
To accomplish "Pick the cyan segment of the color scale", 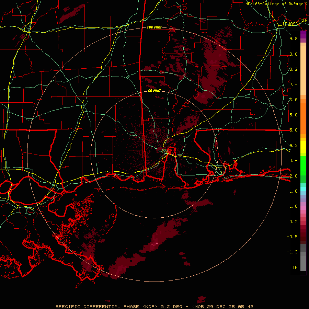I will click(303, 189).
